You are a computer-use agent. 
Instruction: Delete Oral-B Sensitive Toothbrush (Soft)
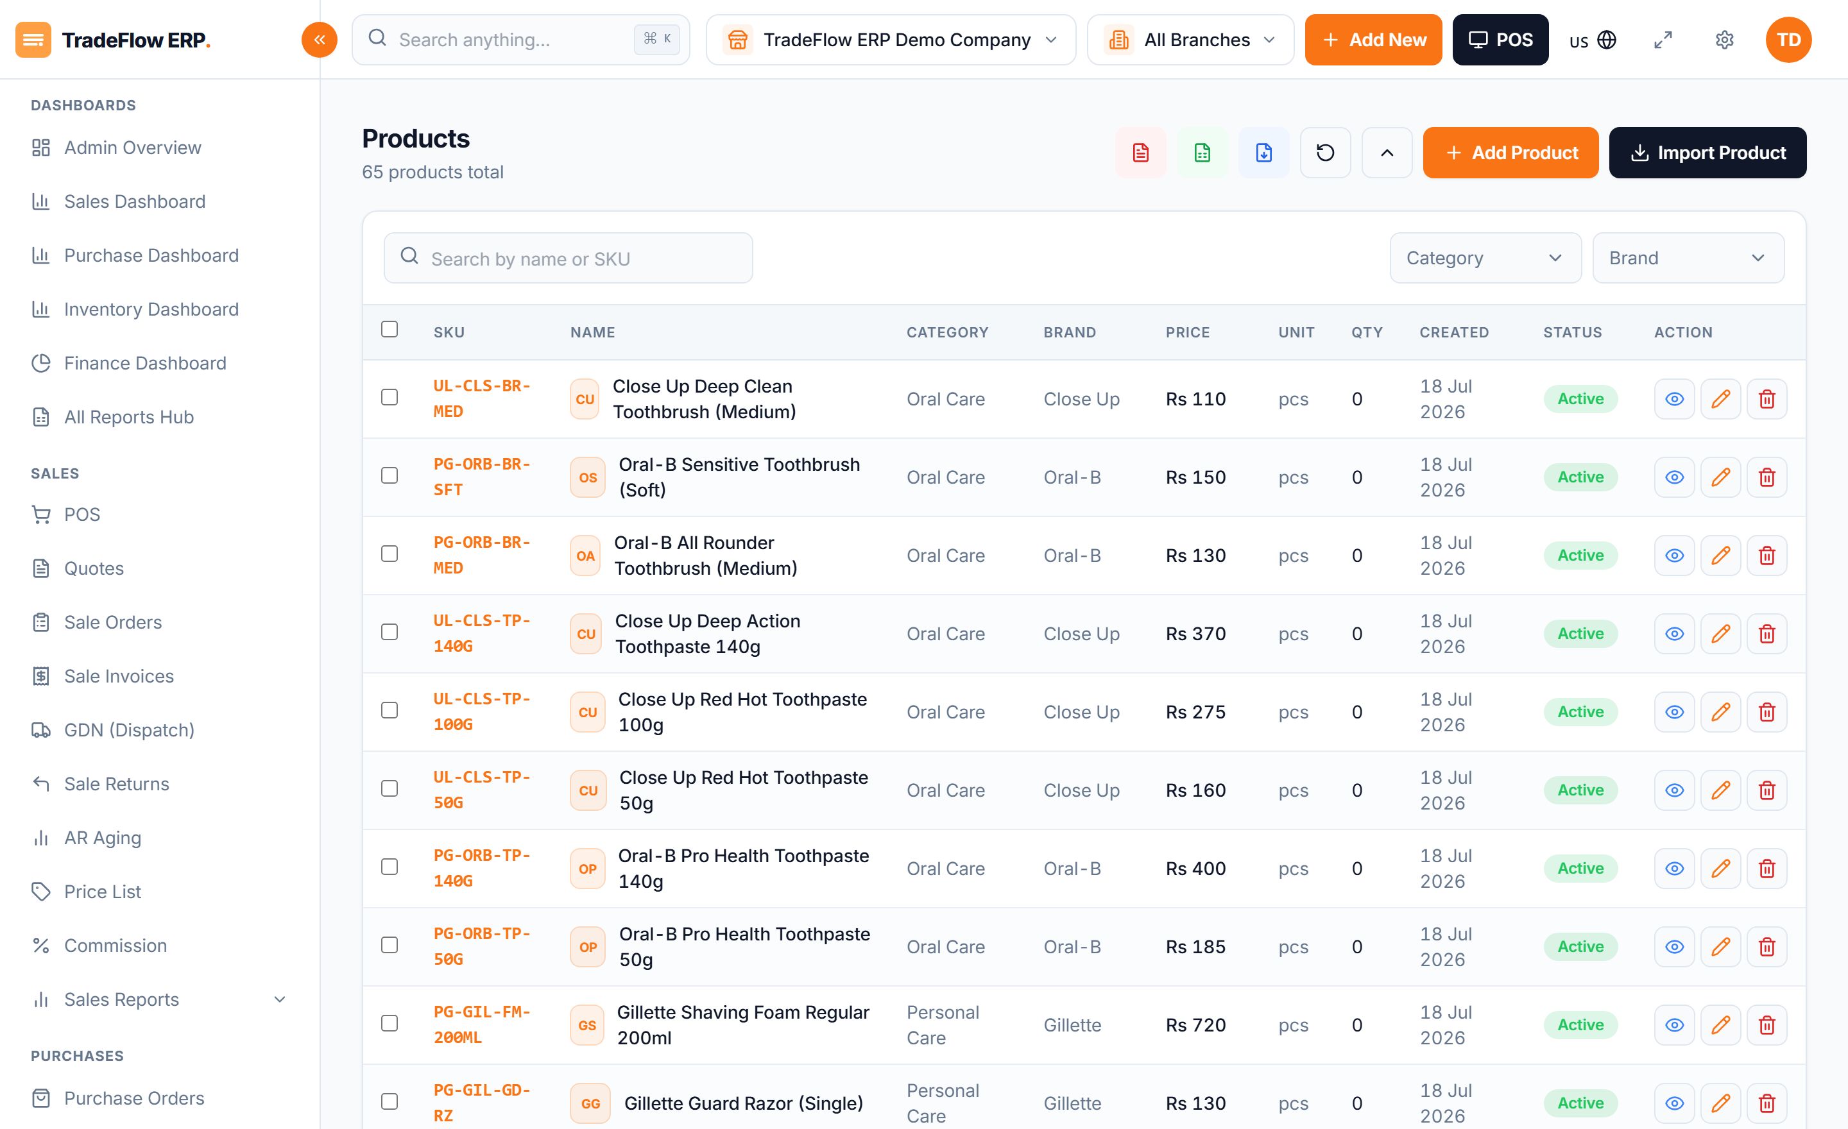(1767, 477)
